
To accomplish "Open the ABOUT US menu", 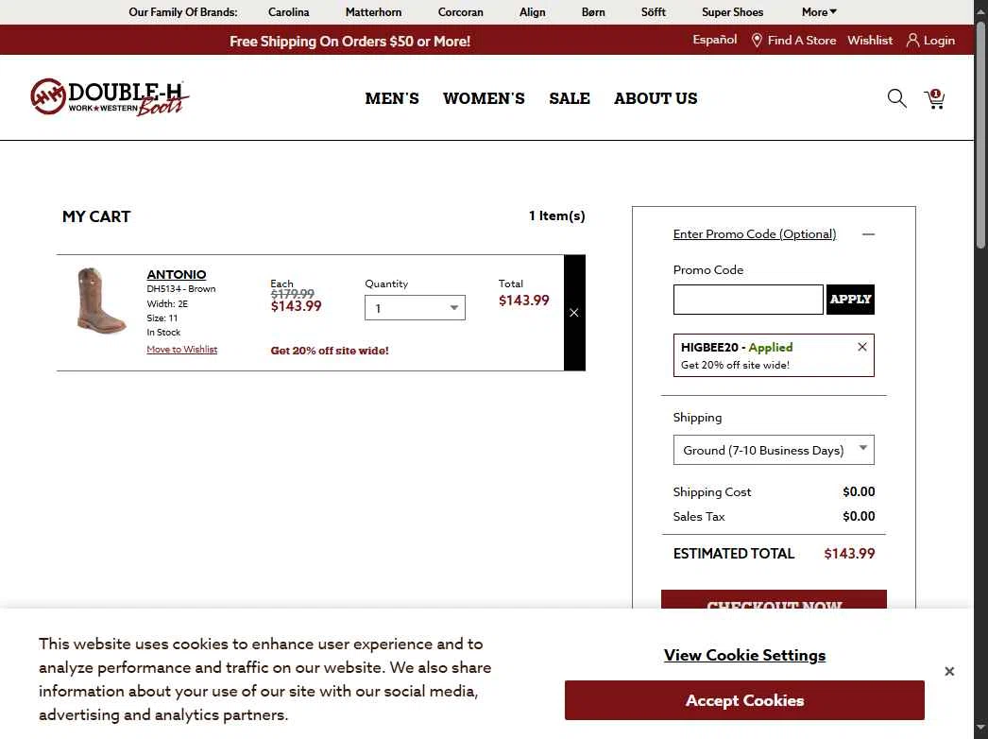I will (x=656, y=98).
